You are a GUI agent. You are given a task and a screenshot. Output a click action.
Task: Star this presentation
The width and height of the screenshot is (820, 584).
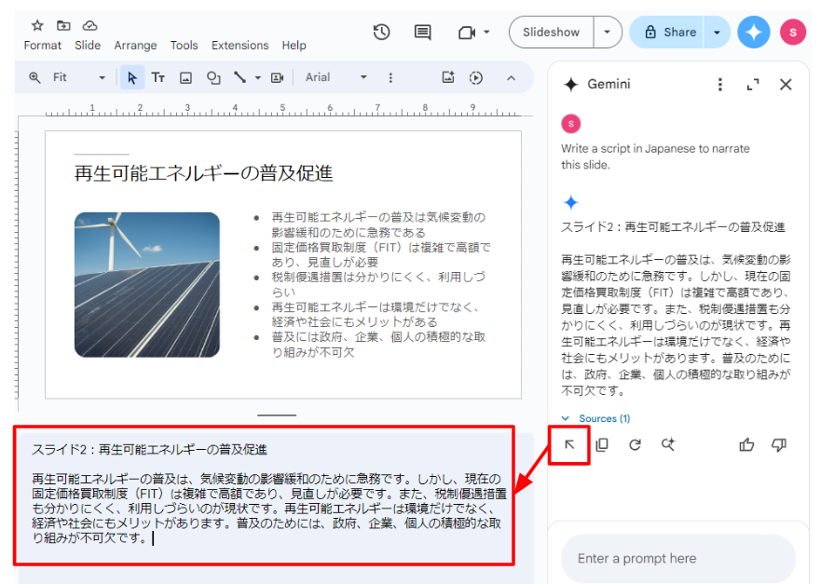[37, 25]
